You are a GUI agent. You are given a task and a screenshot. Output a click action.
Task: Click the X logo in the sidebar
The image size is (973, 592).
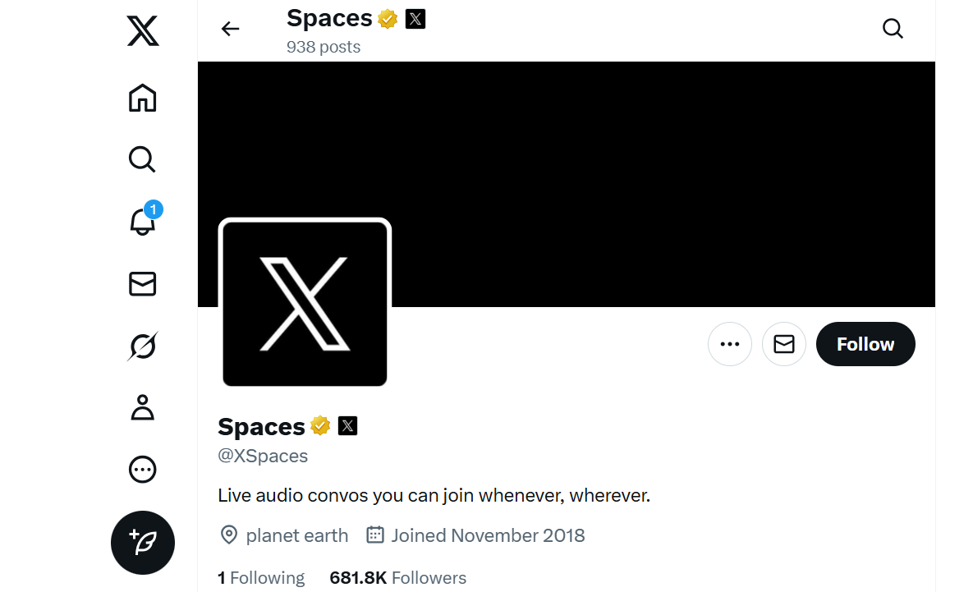coord(143,31)
